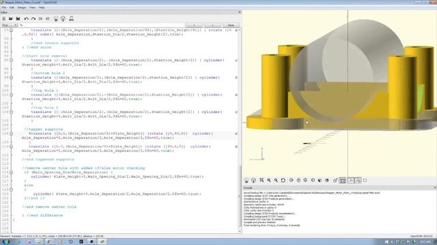Switch to the Back view icon
Viewport: 437px width, 245px height.
click(327, 180)
